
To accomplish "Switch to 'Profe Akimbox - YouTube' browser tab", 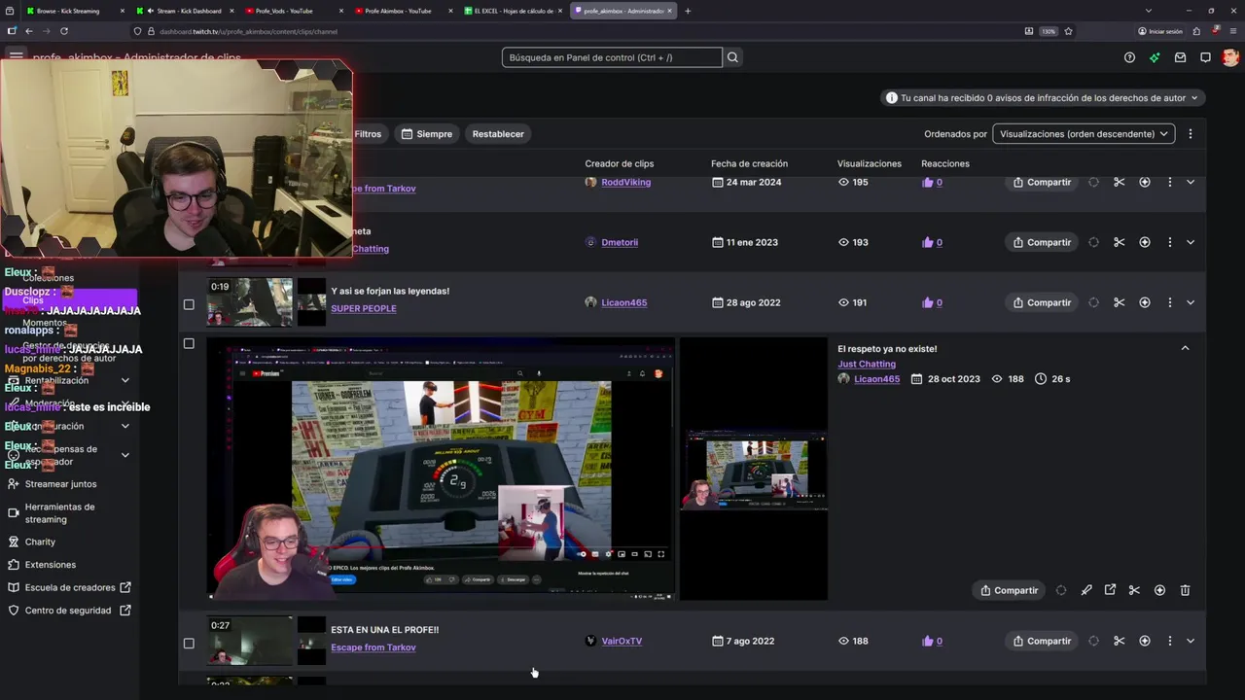I will pyautogui.click(x=404, y=11).
